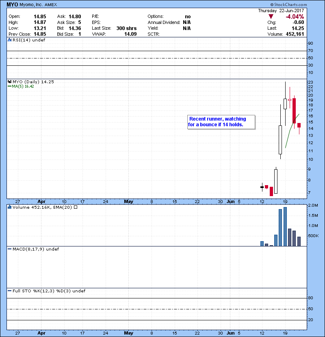Click the "Recent runner" annotation box
The image size is (325, 337).
[x=221, y=122]
